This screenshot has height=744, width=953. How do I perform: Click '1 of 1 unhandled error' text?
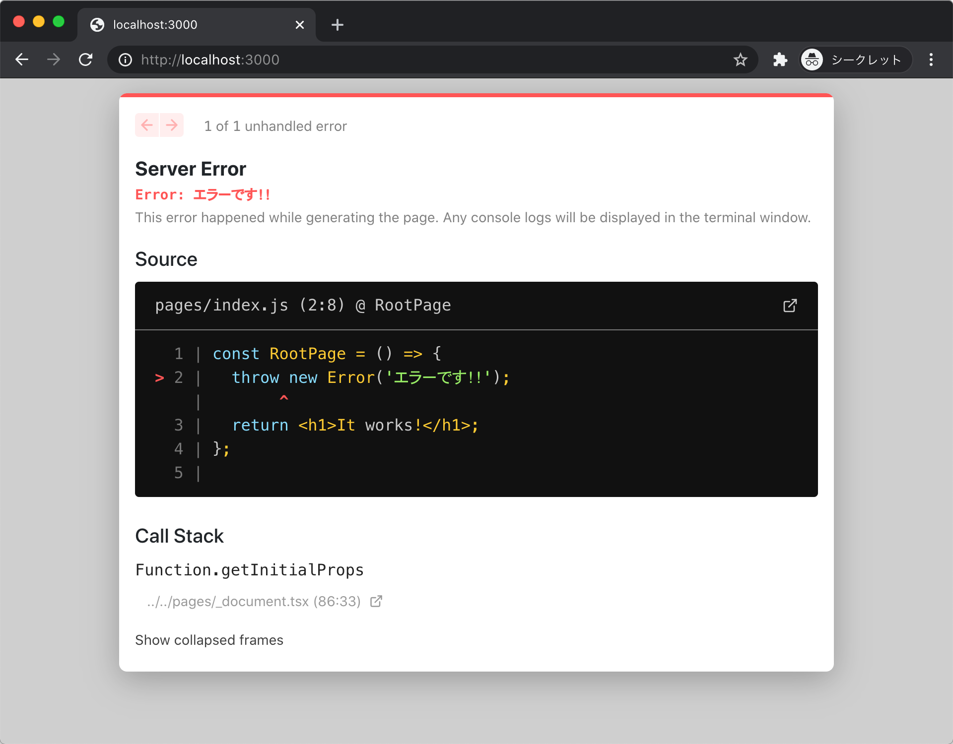[275, 126]
